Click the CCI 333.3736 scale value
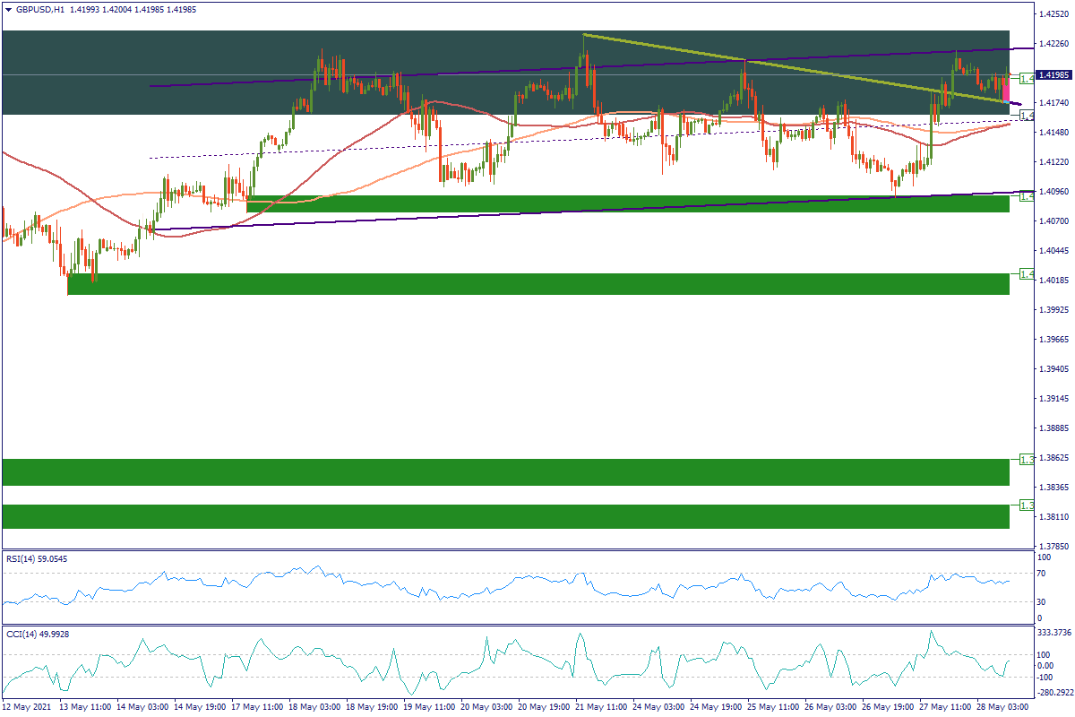The image size is (1075, 717). [x=1053, y=633]
